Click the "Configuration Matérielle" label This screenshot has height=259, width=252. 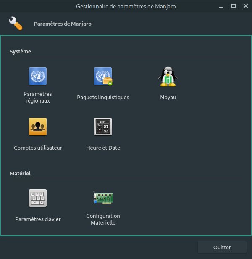(103, 219)
